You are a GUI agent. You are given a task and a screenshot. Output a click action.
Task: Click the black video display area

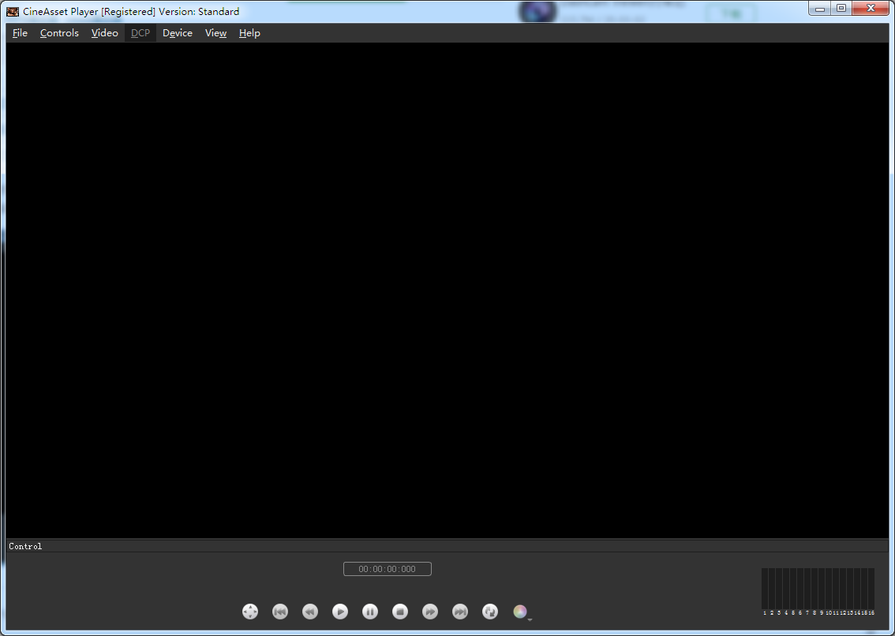tap(447, 290)
